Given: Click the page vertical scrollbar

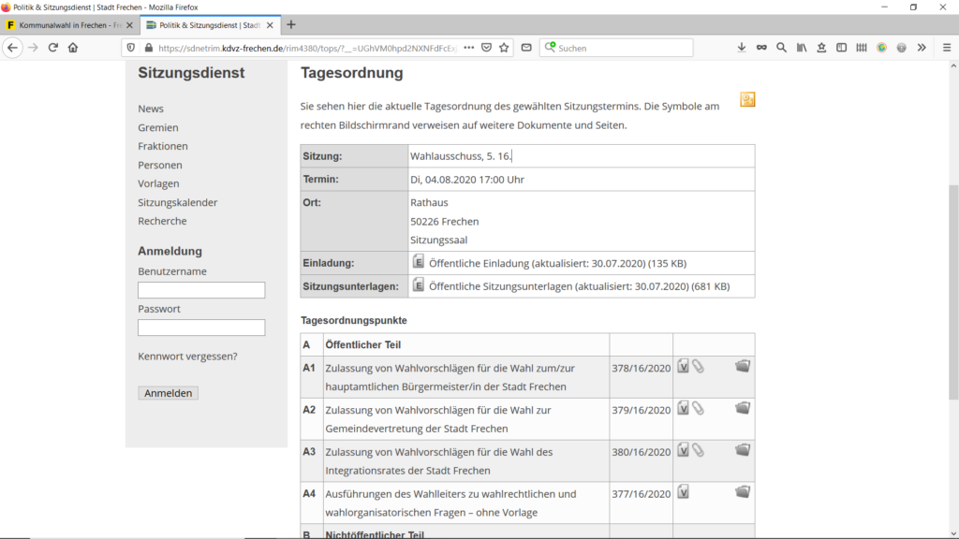Looking at the screenshot, I should tap(953, 293).
